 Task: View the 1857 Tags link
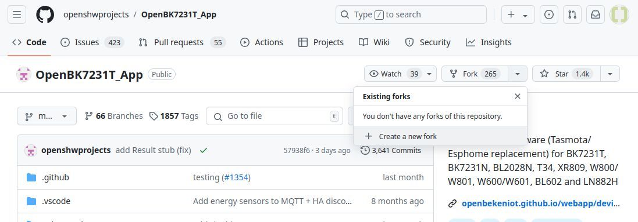174,116
